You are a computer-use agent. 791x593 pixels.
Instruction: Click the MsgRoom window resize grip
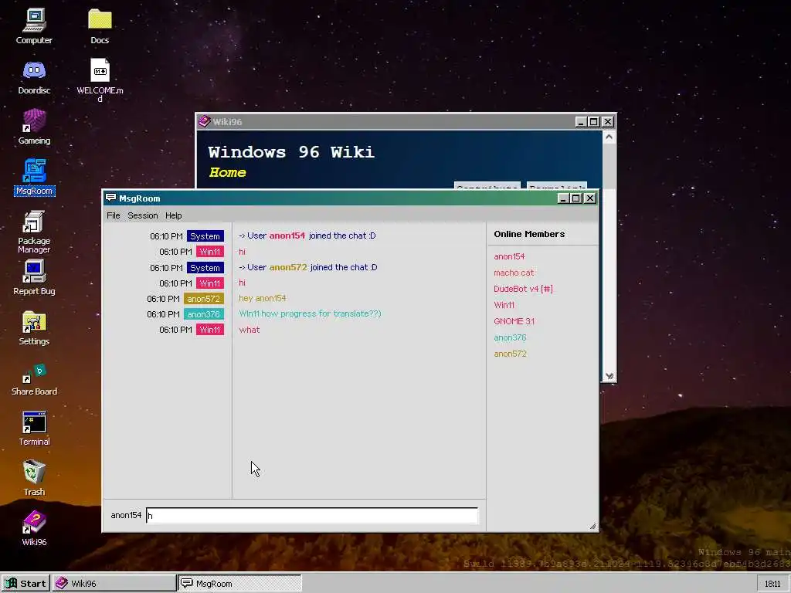592,526
